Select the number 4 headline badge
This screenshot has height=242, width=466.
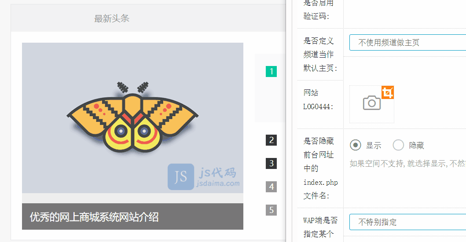(x=272, y=187)
